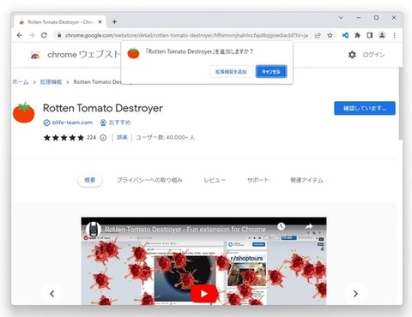This screenshot has width=412, height=317.
Task: Reload the page with refresh icon
Action: [44, 35]
